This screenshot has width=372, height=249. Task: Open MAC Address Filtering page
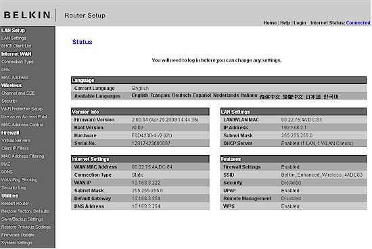(22, 156)
